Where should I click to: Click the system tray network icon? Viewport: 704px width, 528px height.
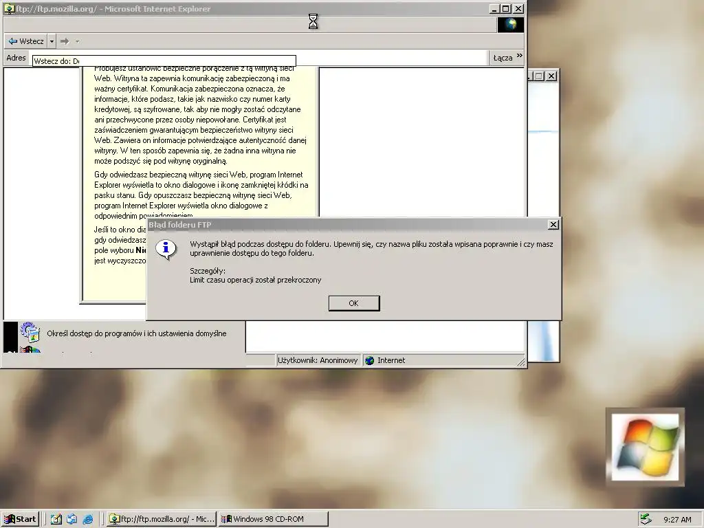[645, 519]
